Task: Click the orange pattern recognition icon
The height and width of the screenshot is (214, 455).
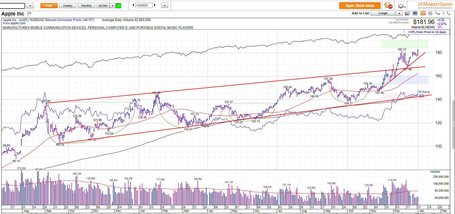Action: (423, 13)
